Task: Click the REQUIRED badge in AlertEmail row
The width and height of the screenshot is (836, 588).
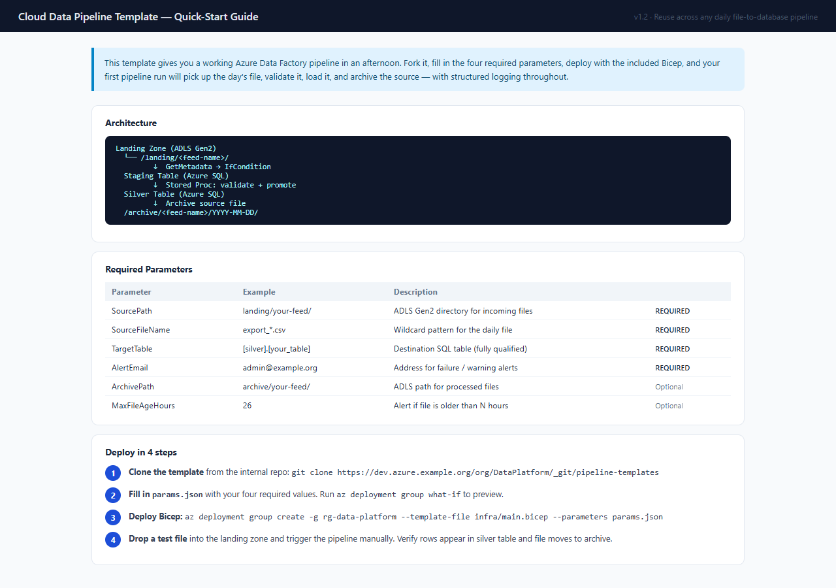Action: coord(672,368)
